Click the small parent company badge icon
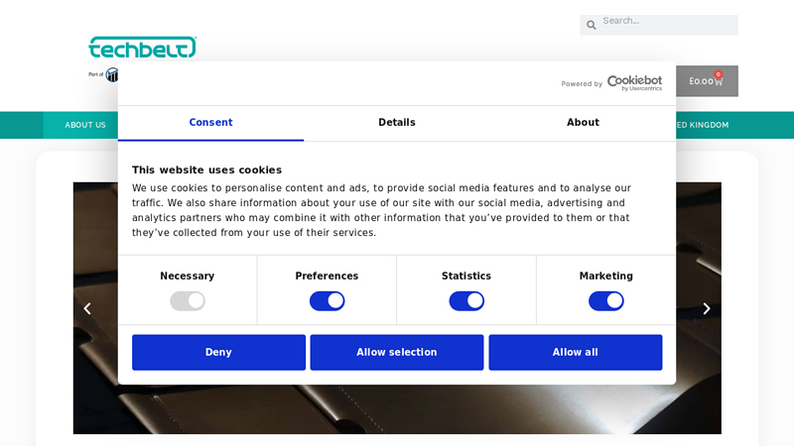Screen dimensions: 794x446 click(112, 75)
